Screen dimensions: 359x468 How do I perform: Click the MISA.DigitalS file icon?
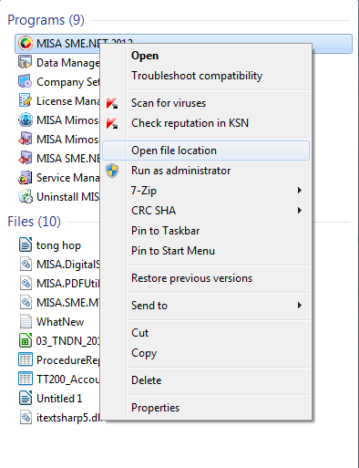pos(26,265)
